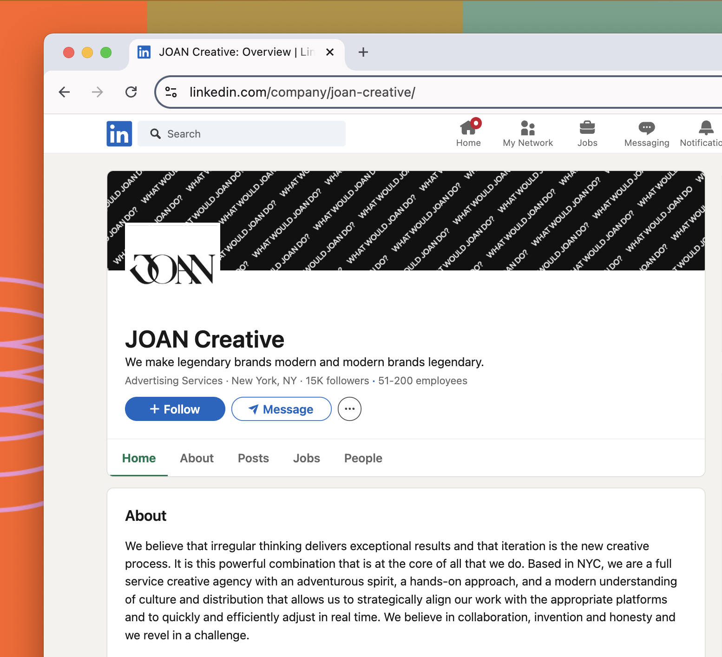The image size is (722, 657).
Task: Open the Messaging icon
Action: coord(647,134)
